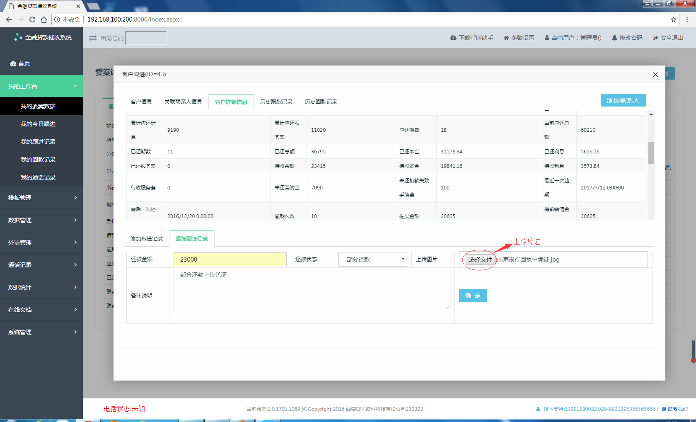This screenshot has height=422, width=696.
Task: Close the 金融贷款催收系统 browser tab
Action: (x=78, y=6)
